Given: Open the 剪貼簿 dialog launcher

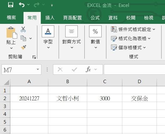Looking at the screenshot, I should point(34,57).
